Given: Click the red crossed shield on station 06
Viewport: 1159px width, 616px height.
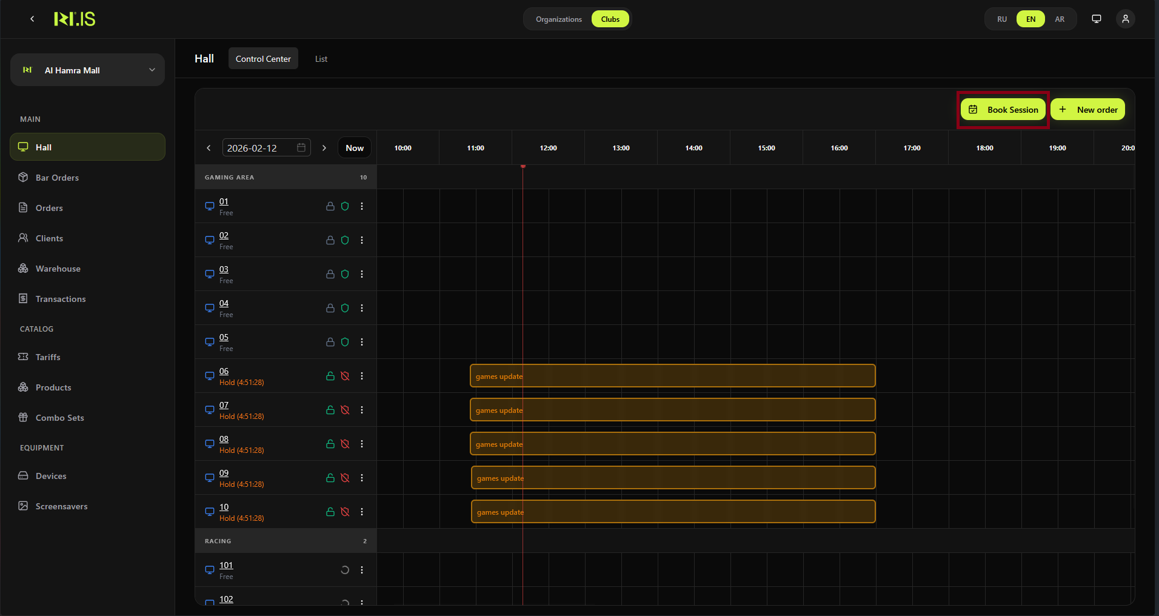Looking at the screenshot, I should tap(345, 376).
